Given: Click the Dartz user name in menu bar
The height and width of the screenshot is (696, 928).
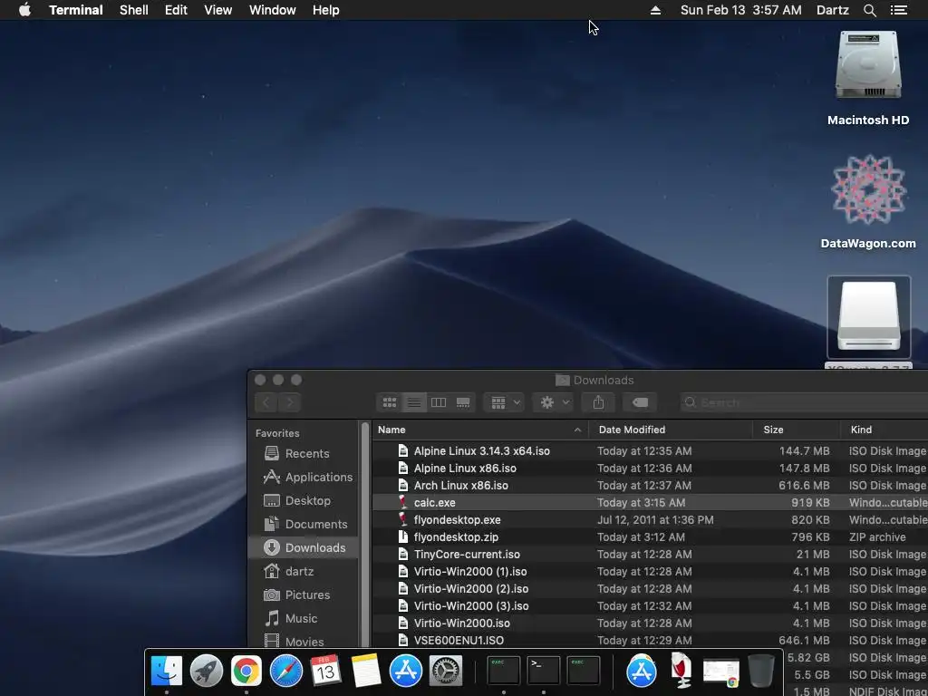Looking at the screenshot, I should point(832,10).
